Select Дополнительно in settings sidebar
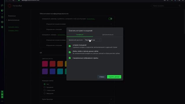Viewport: 185px width, 104px height. (x=14, y=20)
